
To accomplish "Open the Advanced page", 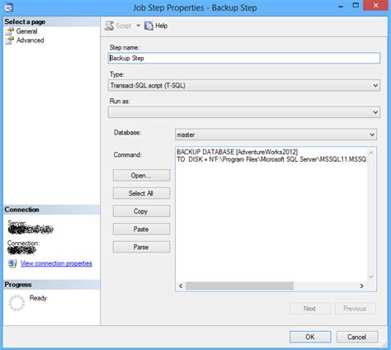I will click(31, 40).
